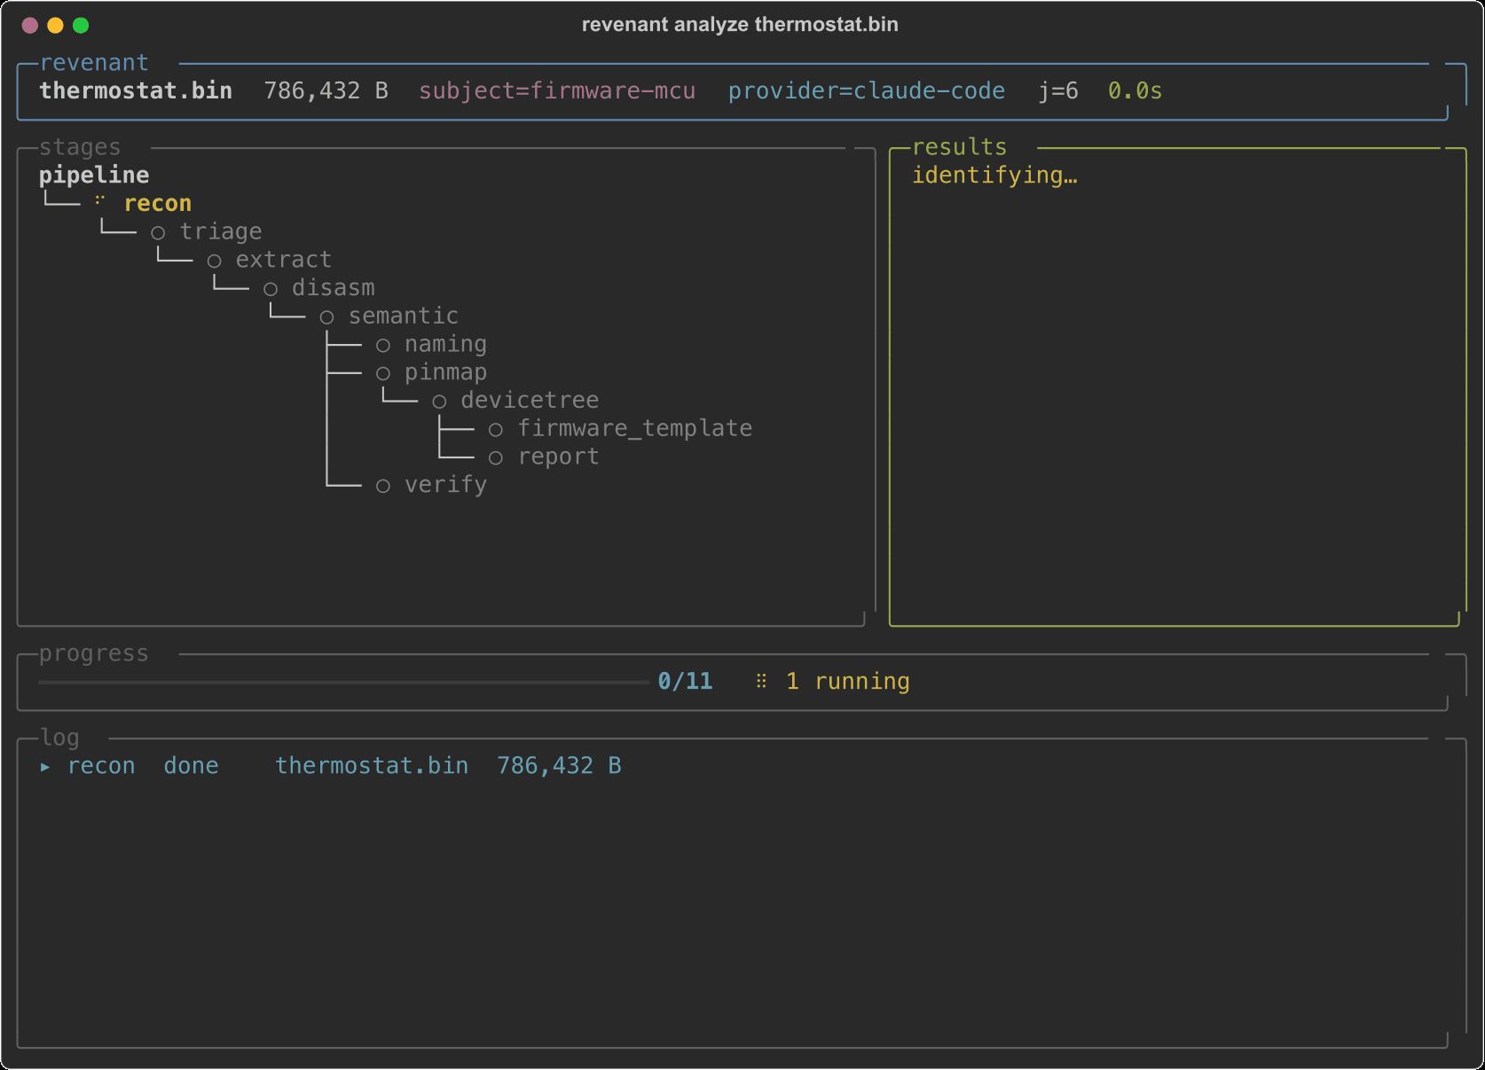Select the semantic stage label
This screenshot has width=1485, height=1070.
tap(404, 316)
